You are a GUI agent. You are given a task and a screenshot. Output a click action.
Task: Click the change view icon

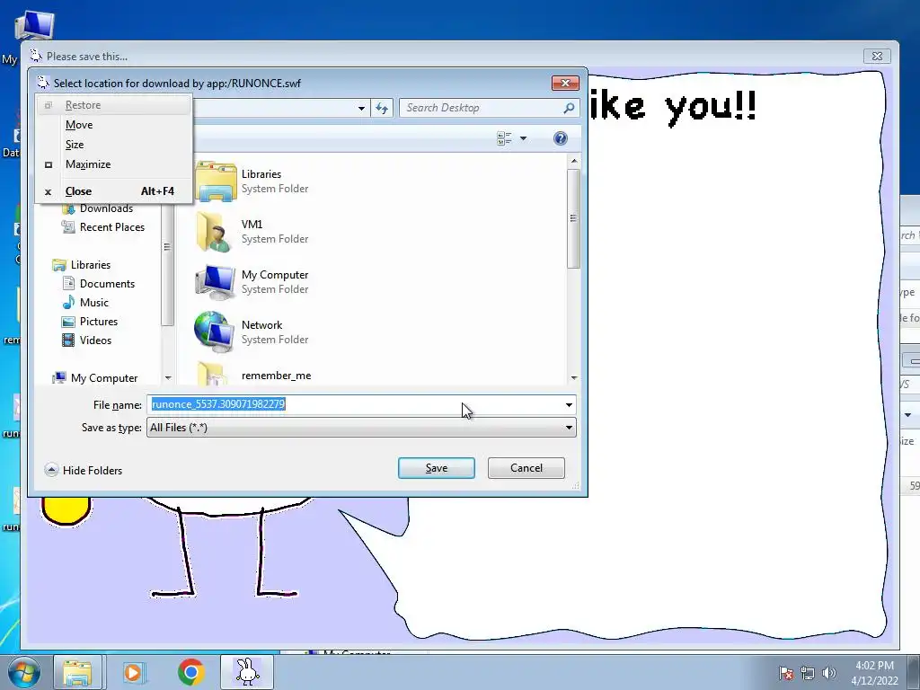(x=504, y=138)
